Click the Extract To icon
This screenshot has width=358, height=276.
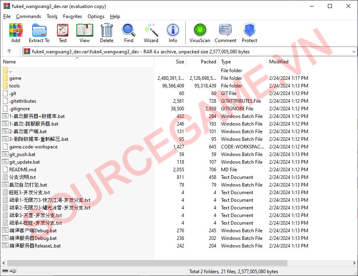pyautogui.click(x=39, y=32)
